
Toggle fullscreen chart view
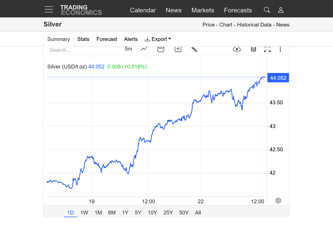267,49
